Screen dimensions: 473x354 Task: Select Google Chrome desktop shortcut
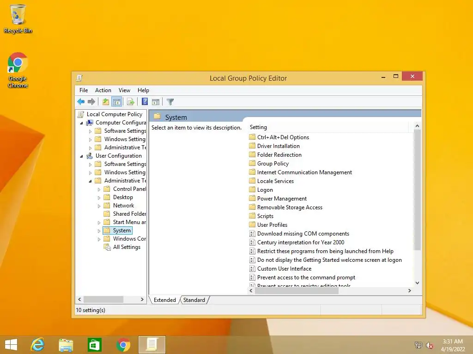click(18, 70)
